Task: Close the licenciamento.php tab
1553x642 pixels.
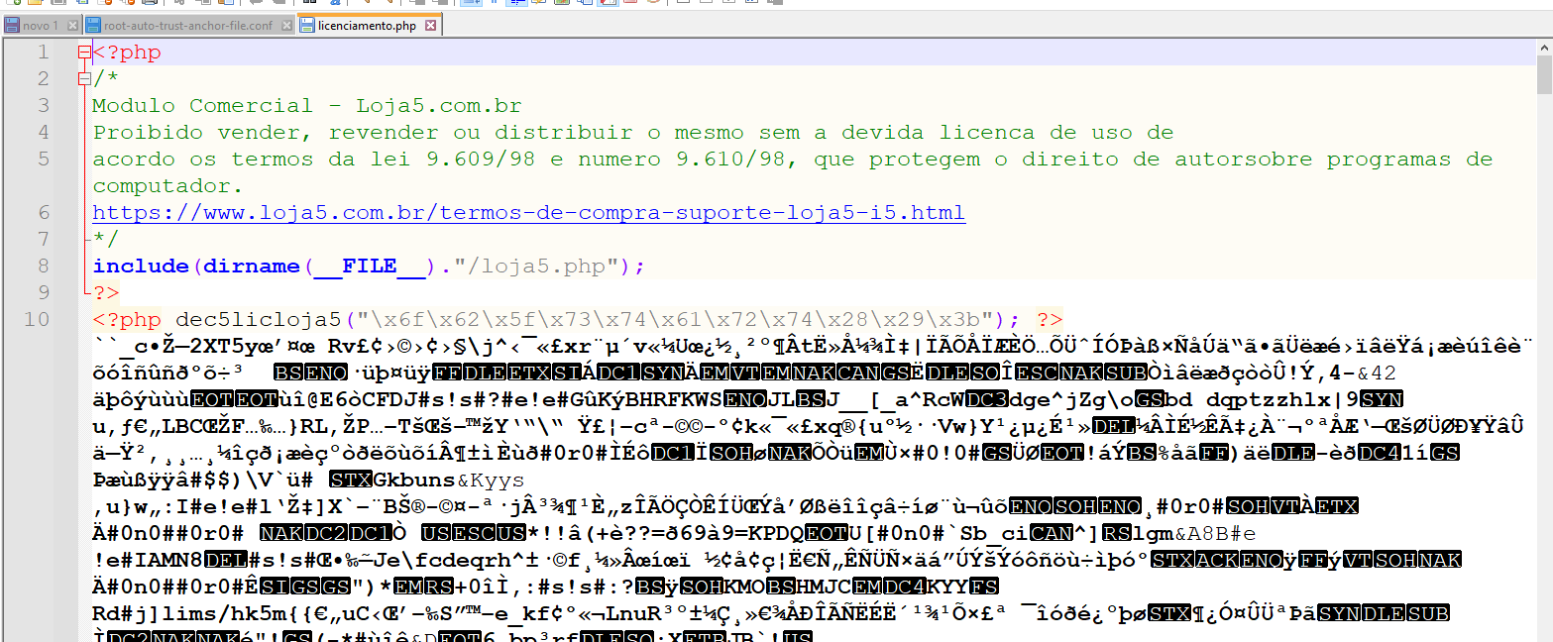Action: pyautogui.click(x=430, y=26)
